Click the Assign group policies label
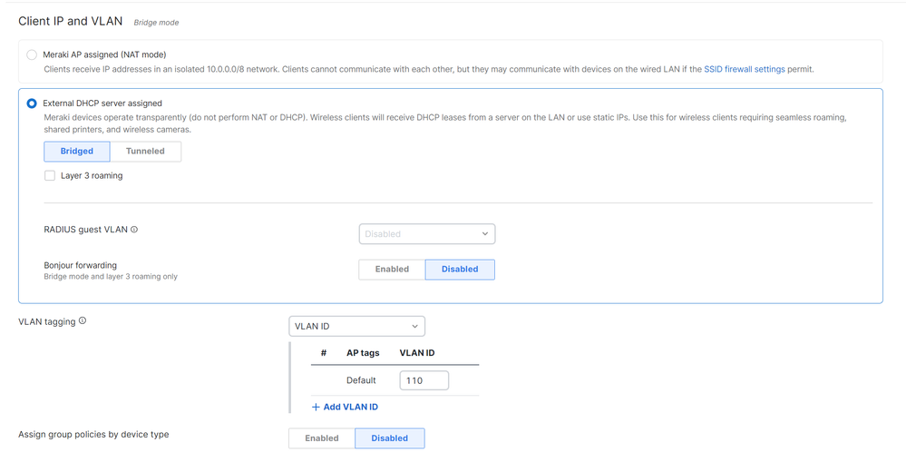The image size is (906, 472). pyautogui.click(x=93, y=434)
